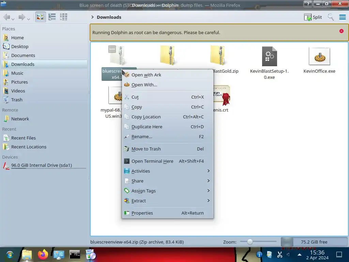Click the show desktop square icon

[x=339, y=254]
